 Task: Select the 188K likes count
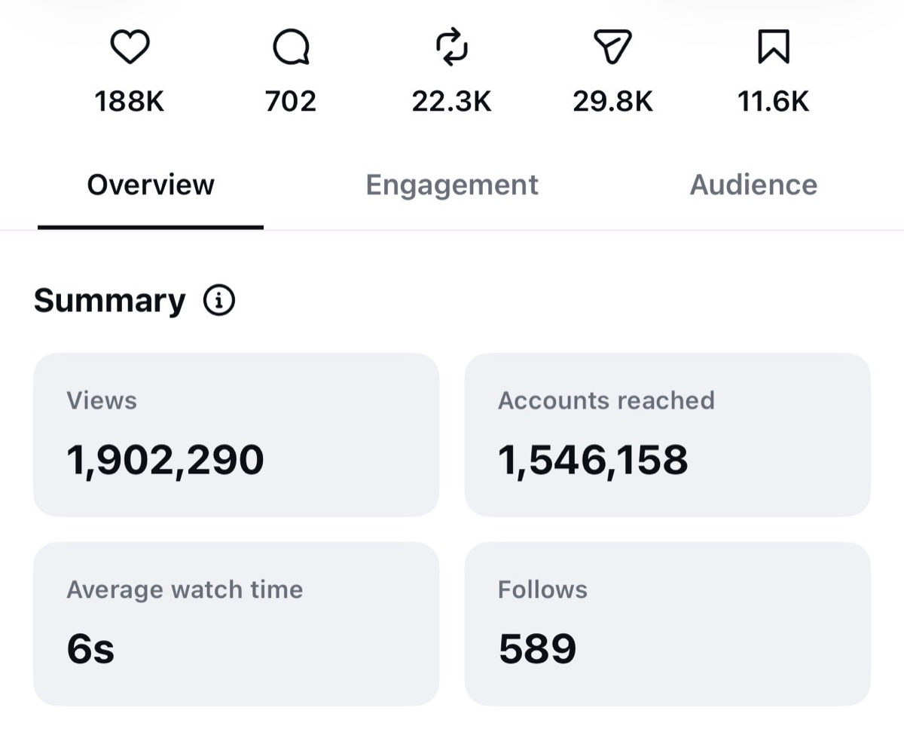(x=130, y=102)
